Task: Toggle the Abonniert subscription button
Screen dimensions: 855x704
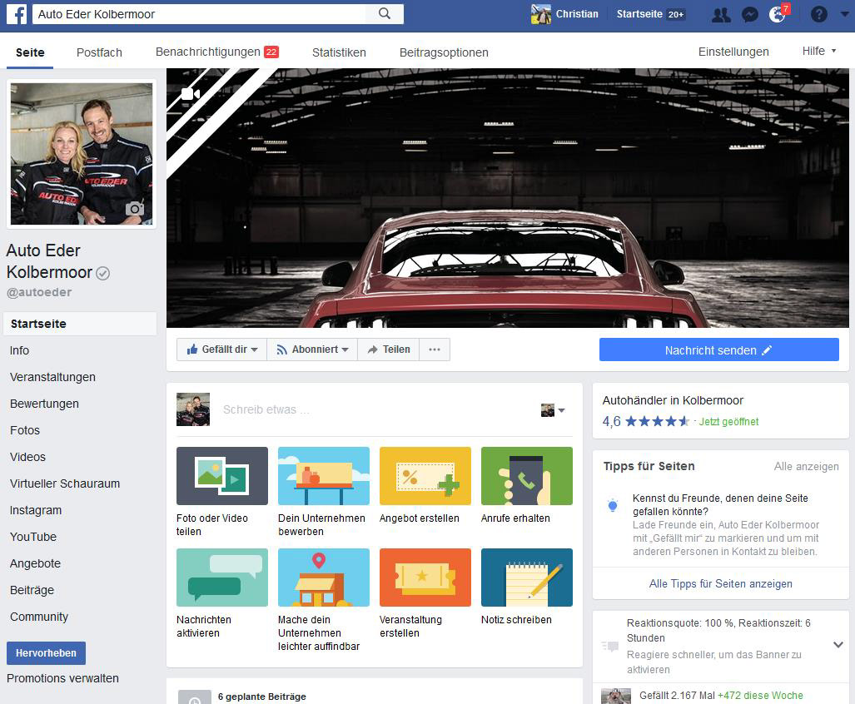Action: coord(312,350)
